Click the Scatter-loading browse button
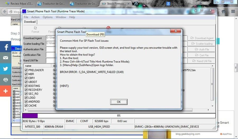 coord(202,44)
